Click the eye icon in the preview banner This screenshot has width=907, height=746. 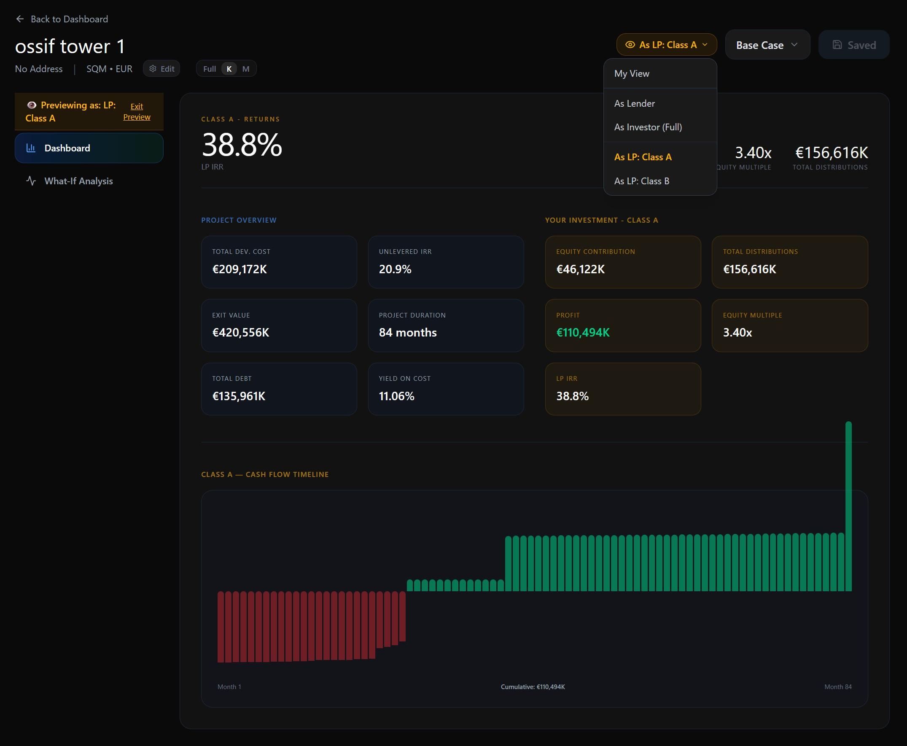click(32, 105)
